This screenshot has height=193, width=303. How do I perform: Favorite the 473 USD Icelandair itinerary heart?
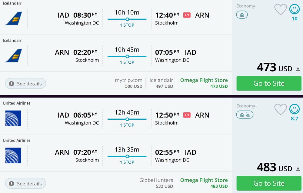point(280,9)
